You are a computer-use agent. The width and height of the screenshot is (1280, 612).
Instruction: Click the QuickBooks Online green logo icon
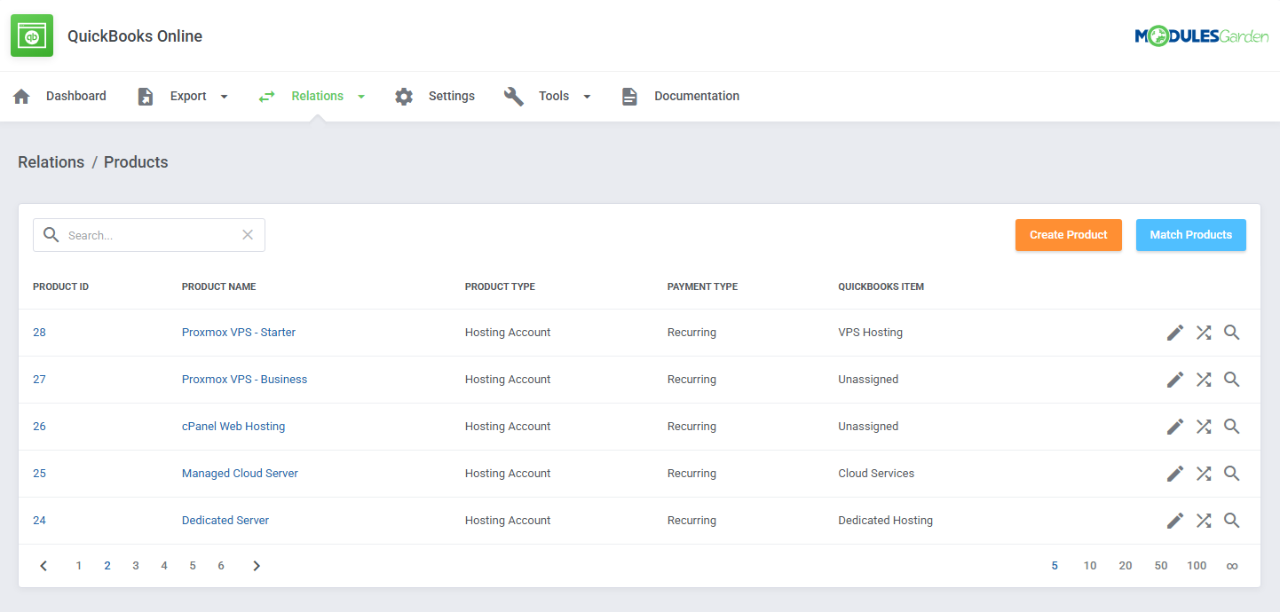tap(32, 35)
